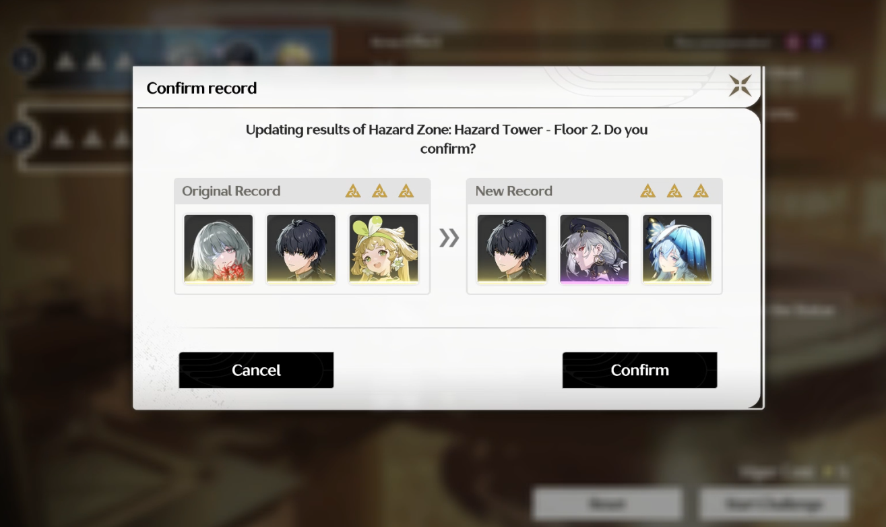Select the purple-rarity hat character in New Record

(x=594, y=249)
